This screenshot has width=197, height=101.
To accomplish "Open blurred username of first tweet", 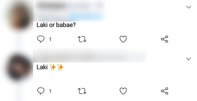I will (x=51, y=6).
